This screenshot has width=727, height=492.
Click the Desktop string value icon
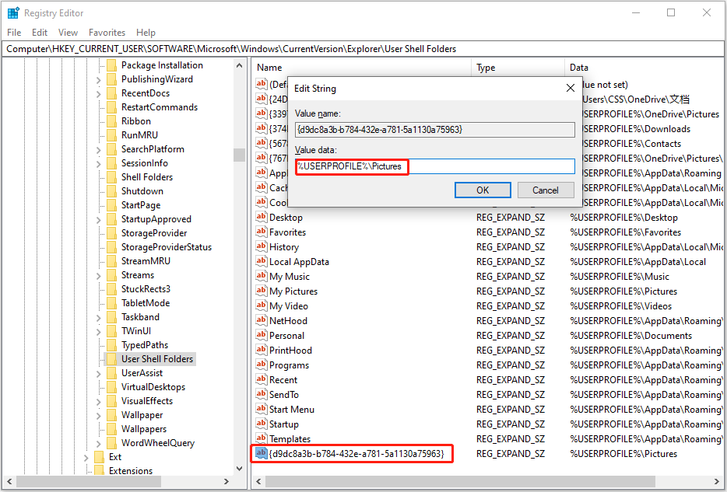(261, 218)
